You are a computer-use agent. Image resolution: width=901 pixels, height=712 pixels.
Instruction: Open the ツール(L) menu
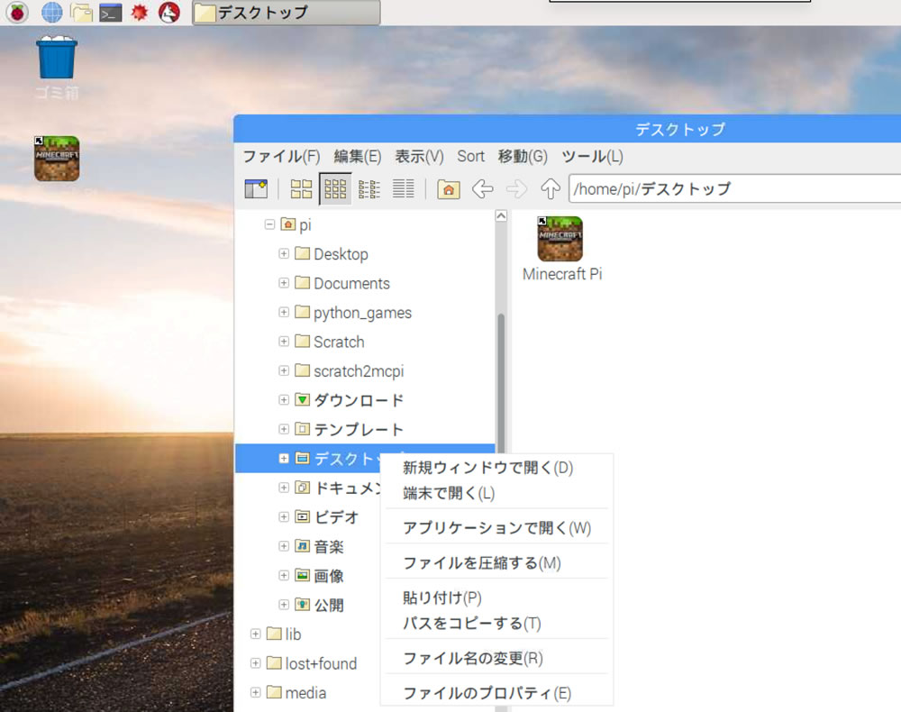[592, 156]
